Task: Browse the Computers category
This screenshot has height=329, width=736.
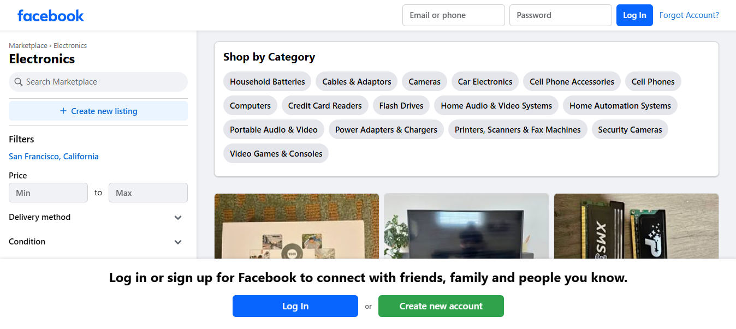Action: click(250, 105)
